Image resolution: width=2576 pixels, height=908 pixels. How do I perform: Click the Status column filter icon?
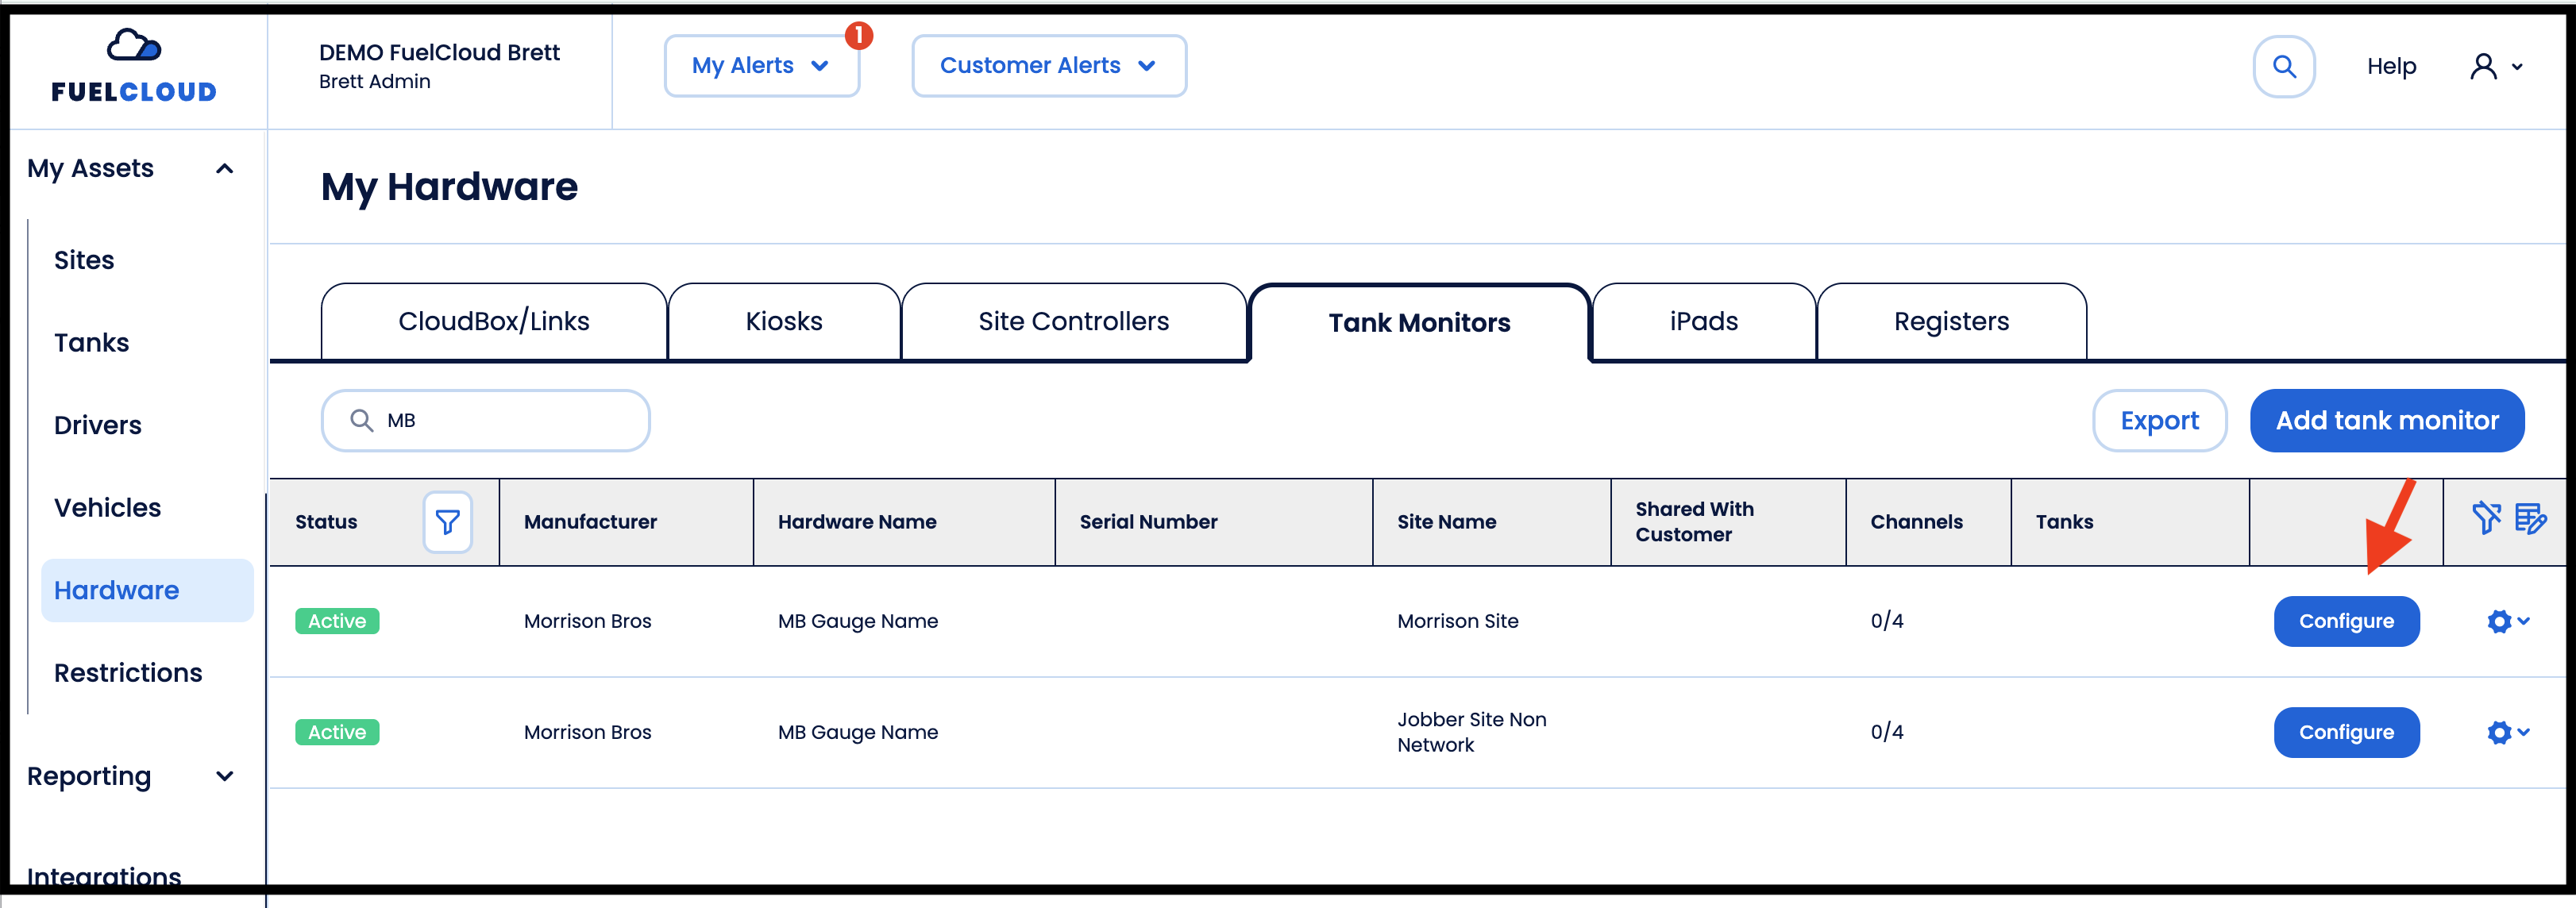click(447, 522)
